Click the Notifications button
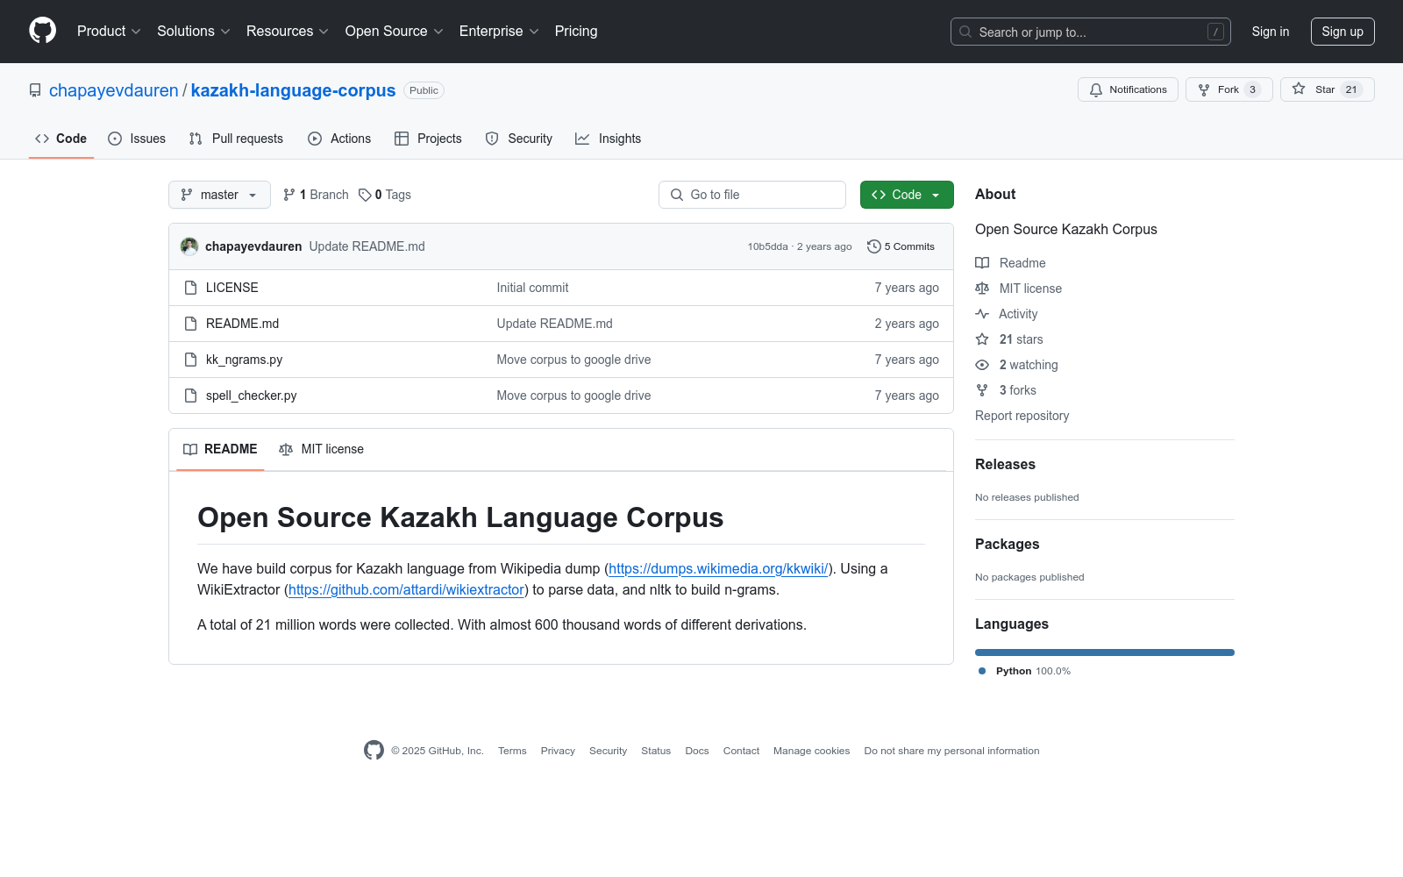 click(1129, 89)
